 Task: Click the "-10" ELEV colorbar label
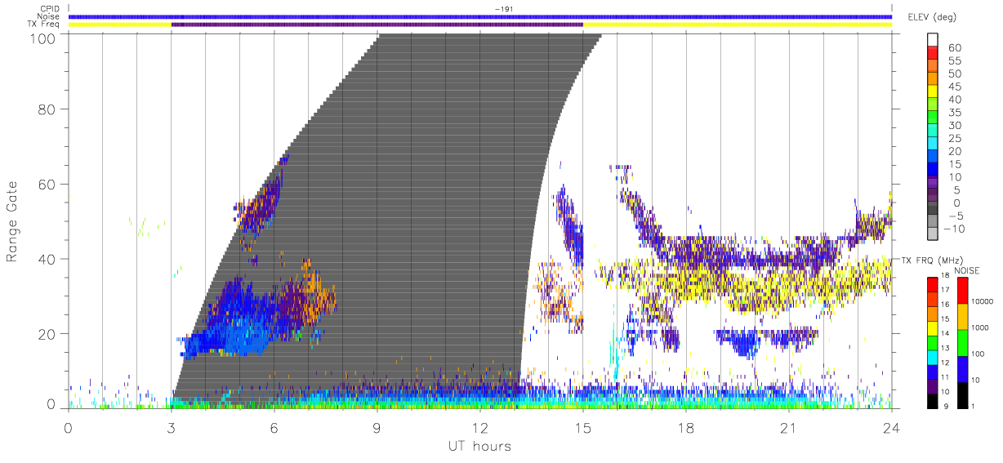(954, 229)
